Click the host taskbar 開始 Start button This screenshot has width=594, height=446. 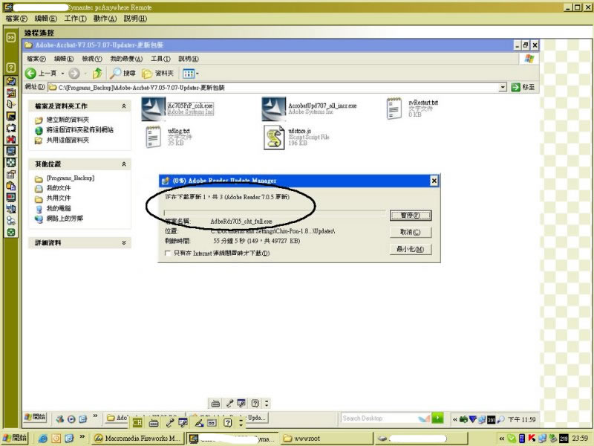point(16,438)
